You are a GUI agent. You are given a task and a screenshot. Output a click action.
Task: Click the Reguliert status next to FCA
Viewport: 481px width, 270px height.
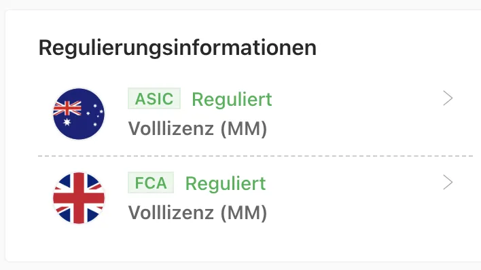[226, 183]
